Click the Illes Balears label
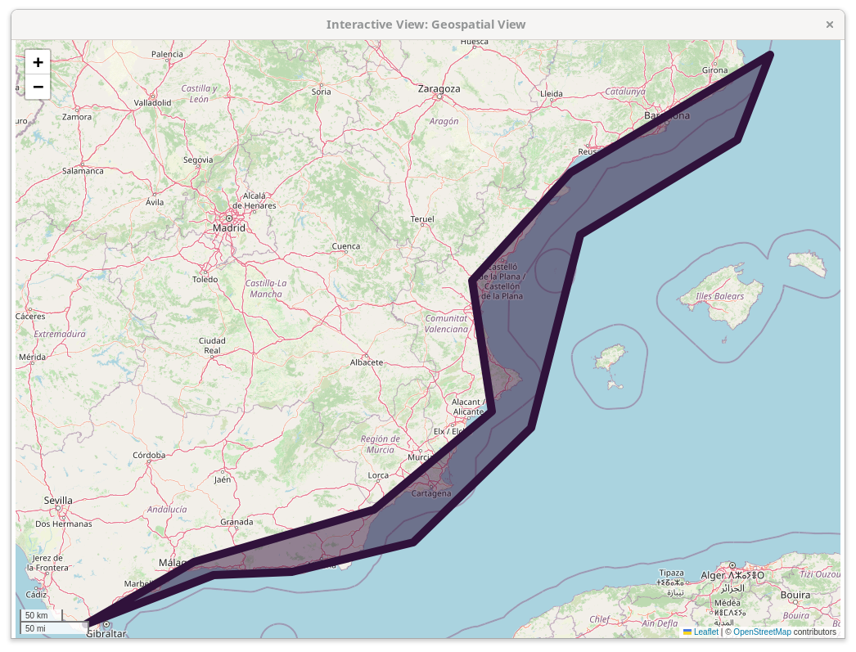 point(719,296)
